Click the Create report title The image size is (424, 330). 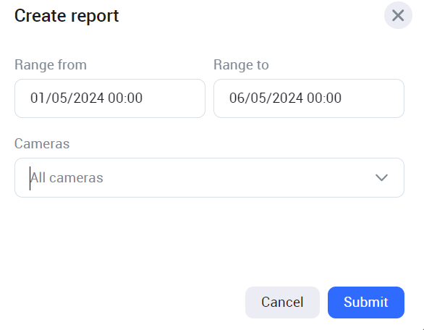[67, 16]
